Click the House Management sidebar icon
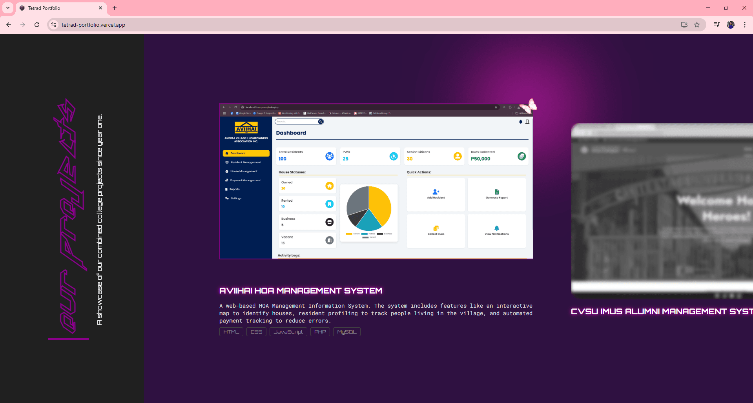This screenshot has height=403, width=753. [x=227, y=171]
